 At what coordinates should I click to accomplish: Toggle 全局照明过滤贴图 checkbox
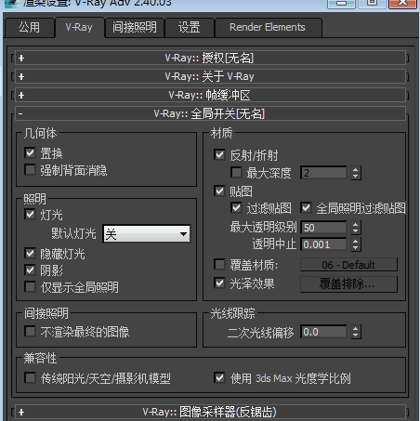(x=306, y=207)
